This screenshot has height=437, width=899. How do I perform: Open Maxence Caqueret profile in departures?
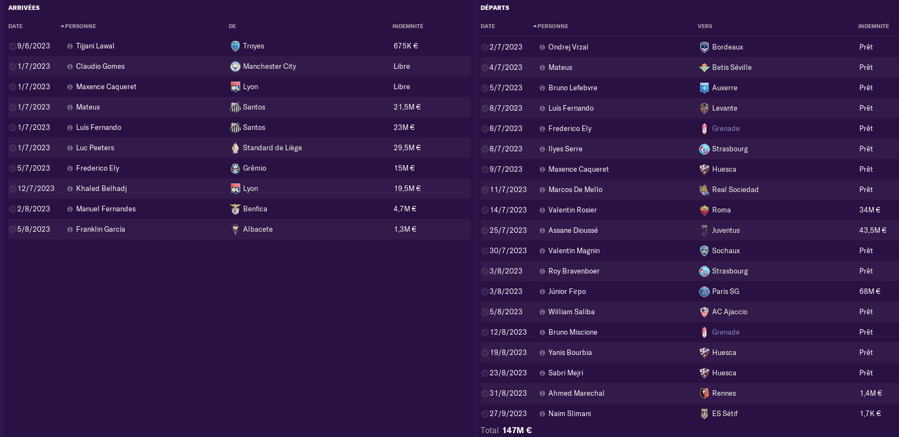(579, 170)
